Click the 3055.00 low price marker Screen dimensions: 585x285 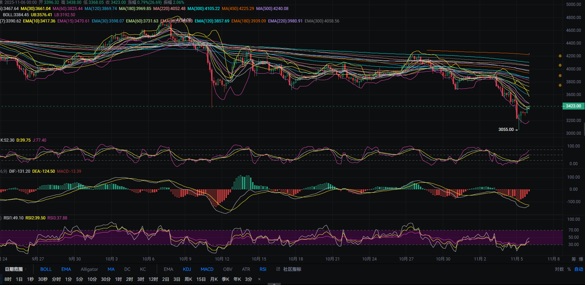coord(506,130)
